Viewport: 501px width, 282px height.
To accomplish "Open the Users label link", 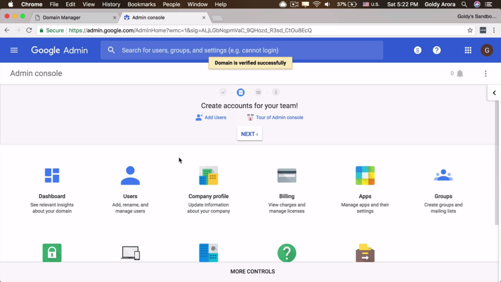I will point(130,196).
